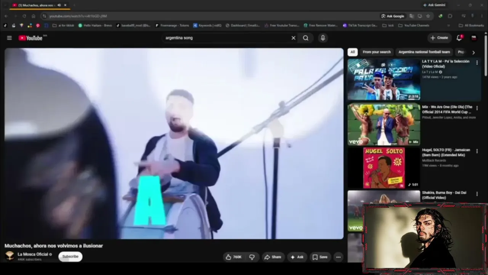This screenshot has height=275, width=488.
Task: Open the 'Fivemanage - Tokens' bookmark
Action: point(172,26)
